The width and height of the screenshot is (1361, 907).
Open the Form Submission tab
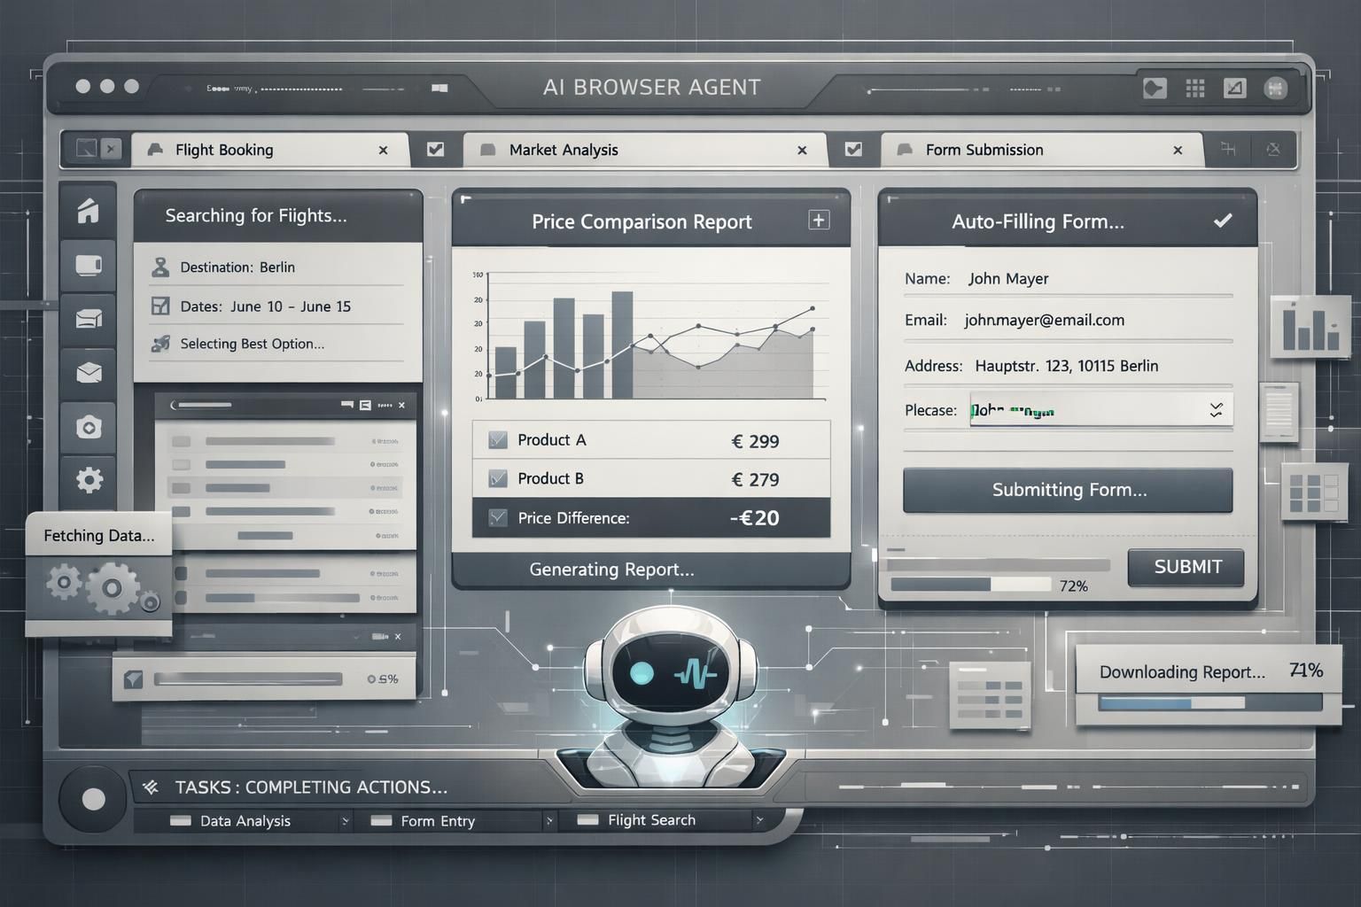pos(984,150)
